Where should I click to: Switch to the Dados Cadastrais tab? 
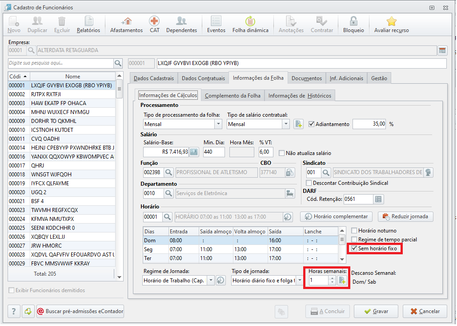click(x=154, y=78)
